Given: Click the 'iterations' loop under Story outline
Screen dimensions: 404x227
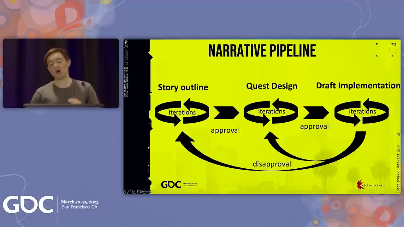Looking at the screenshot, I should coord(182,112).
